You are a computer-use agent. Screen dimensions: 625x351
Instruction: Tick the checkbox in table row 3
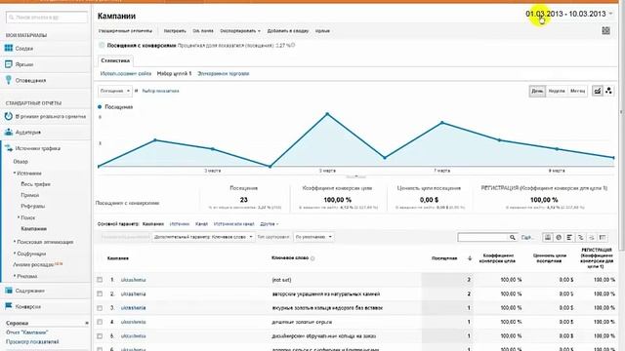(x=100, y=308)
